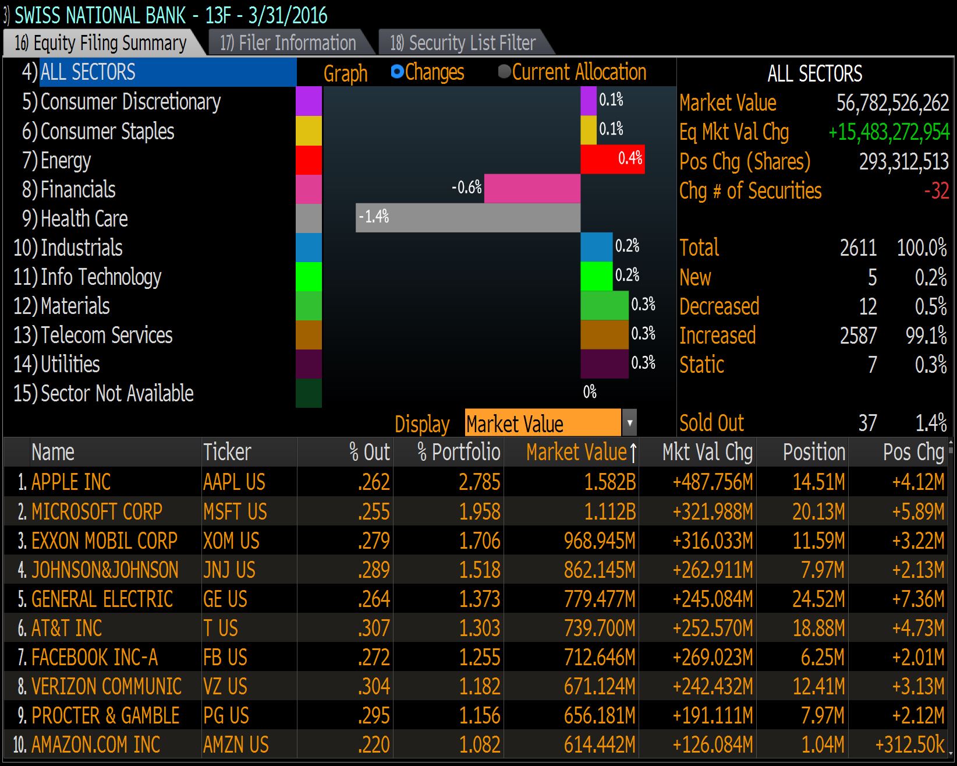Select the Health Care sector
This screenshot has height=766, width=957.
75,218
